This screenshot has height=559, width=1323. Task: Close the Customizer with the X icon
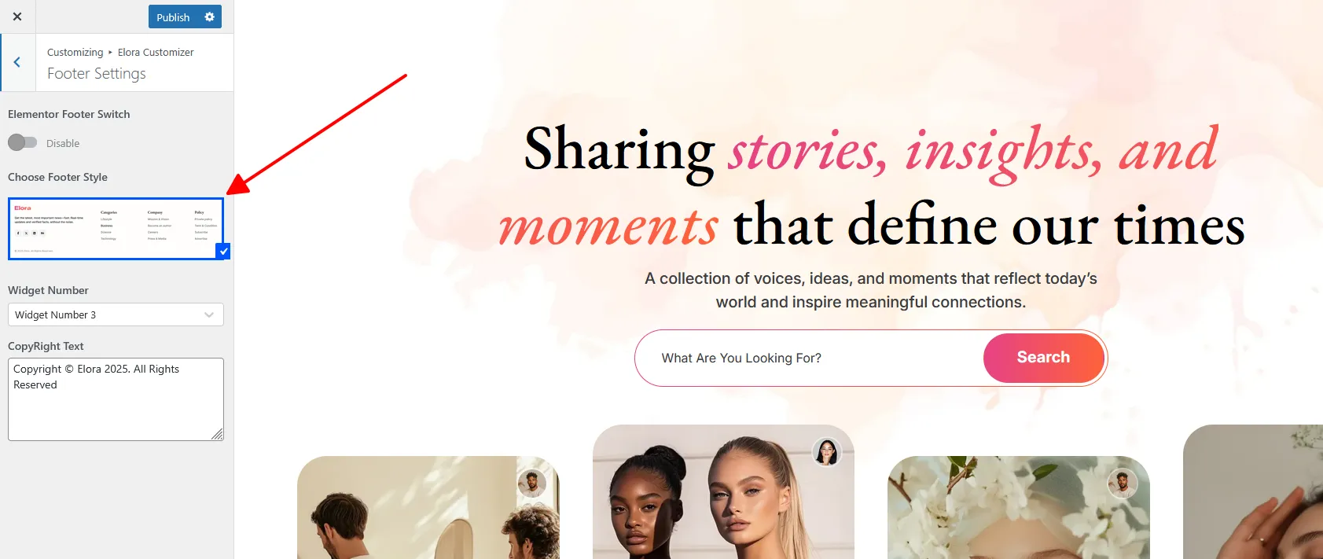(x=17, y=17)
